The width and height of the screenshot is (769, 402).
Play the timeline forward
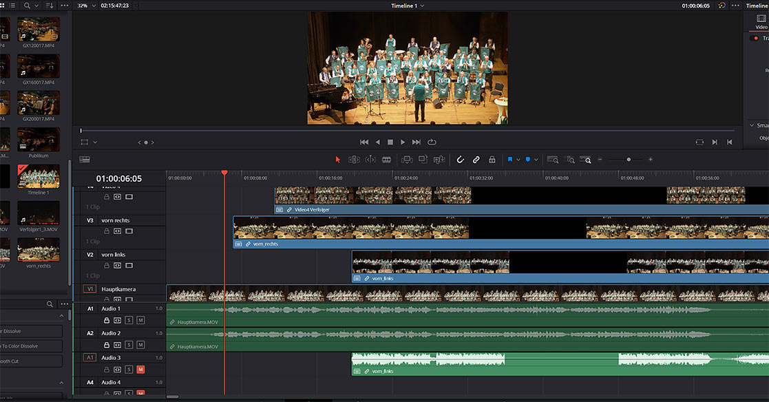(x=403, y=142)
